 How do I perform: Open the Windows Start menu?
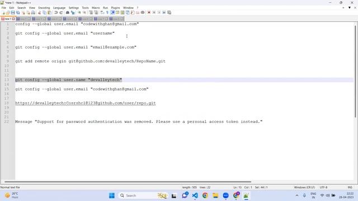112,195
